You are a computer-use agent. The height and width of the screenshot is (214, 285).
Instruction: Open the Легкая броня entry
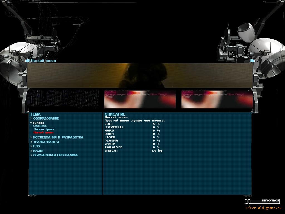44,129
